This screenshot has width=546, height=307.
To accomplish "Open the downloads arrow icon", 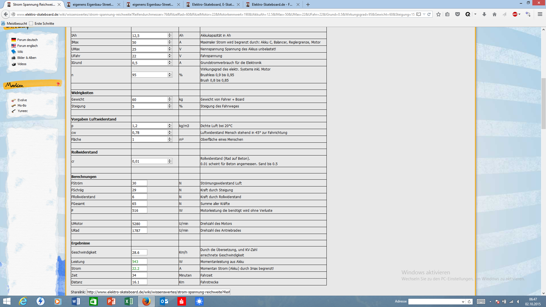I will tap(484, 14).
